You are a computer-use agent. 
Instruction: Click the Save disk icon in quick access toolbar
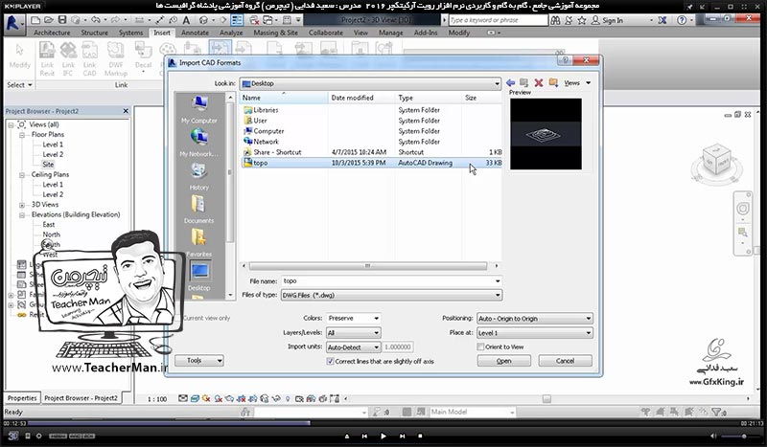click(62, 20)
